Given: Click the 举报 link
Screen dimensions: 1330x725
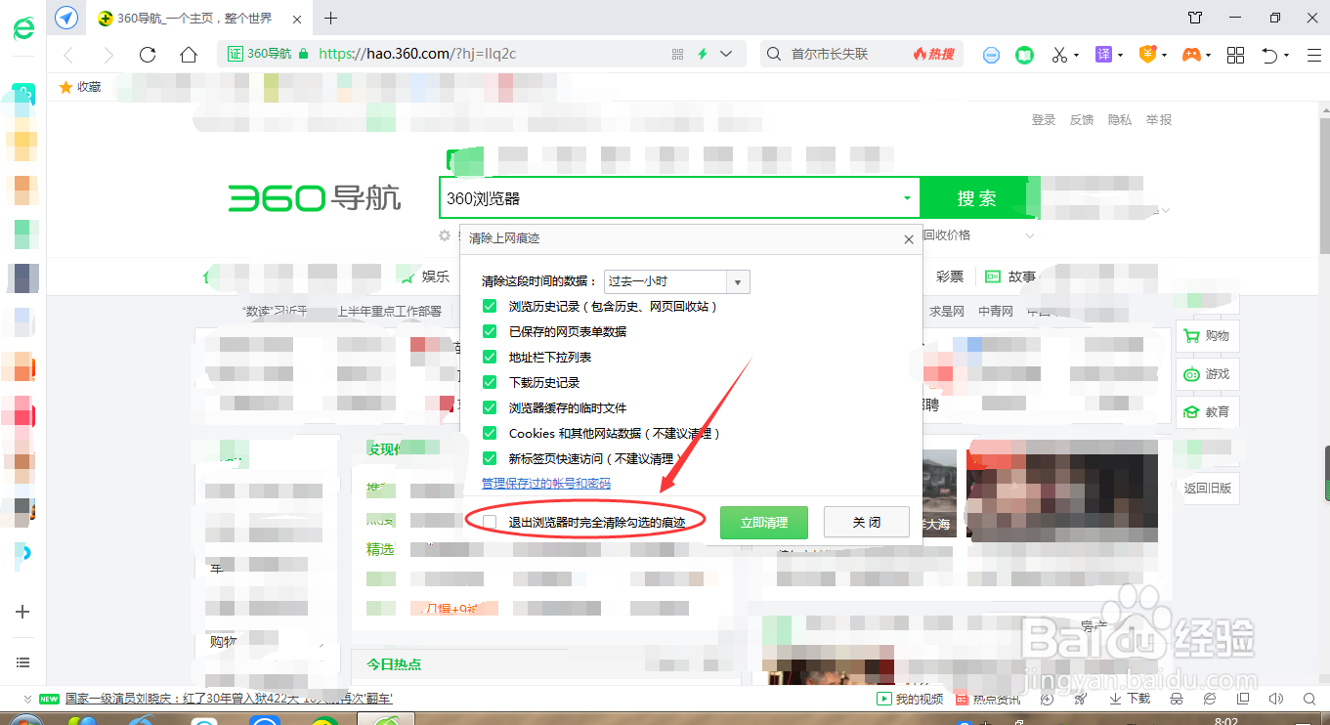Looking at the screenshot, I should [x=1159, y=119].
